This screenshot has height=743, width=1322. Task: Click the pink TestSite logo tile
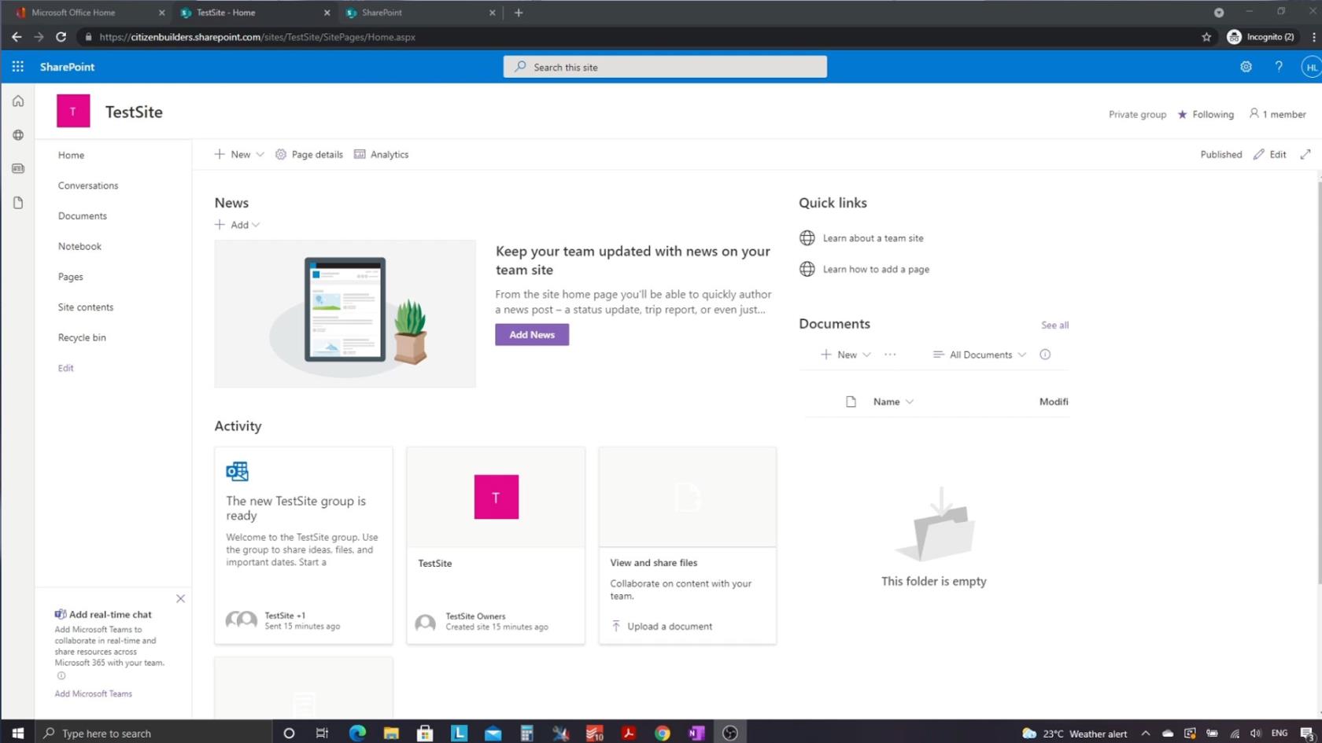73,112
